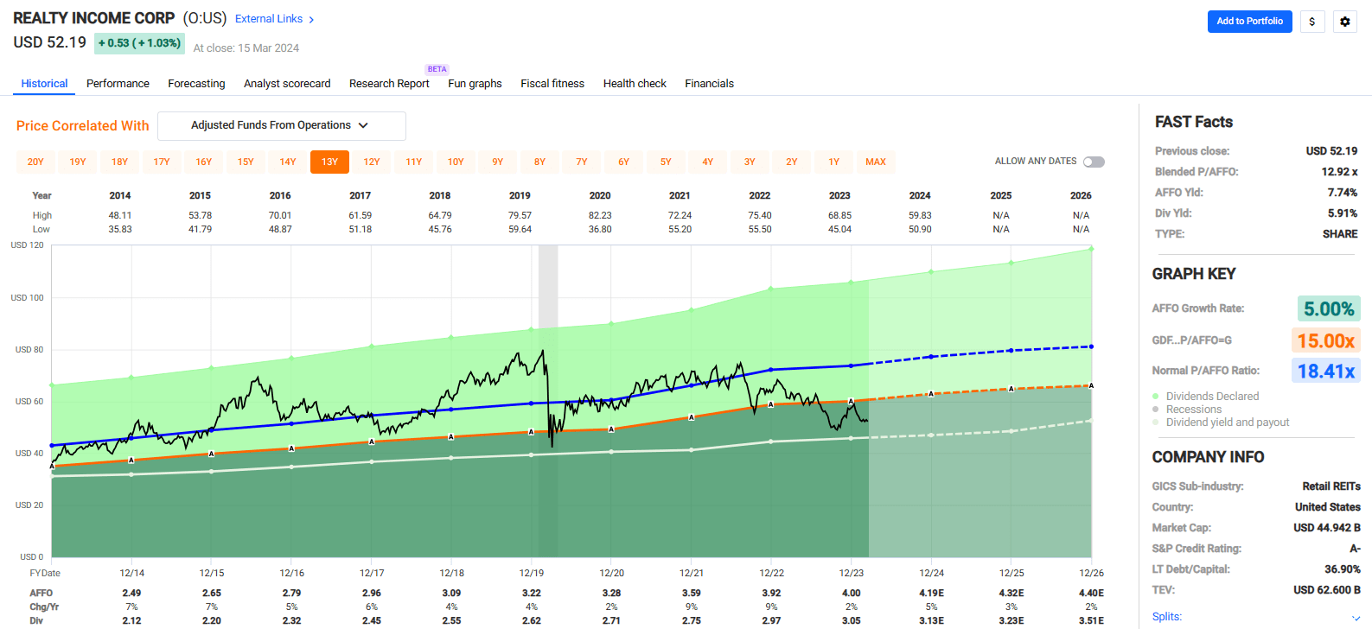The image size is (1372, 629).
Task: Click the Add to Portfolio button
Action: (1249, 22)
